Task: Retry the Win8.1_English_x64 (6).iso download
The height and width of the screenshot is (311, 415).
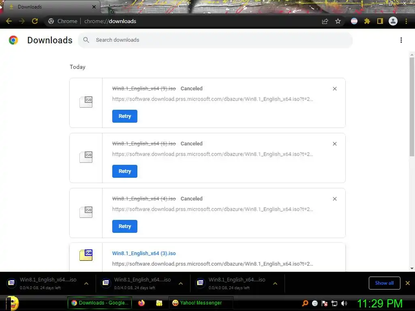Action: 125,171
